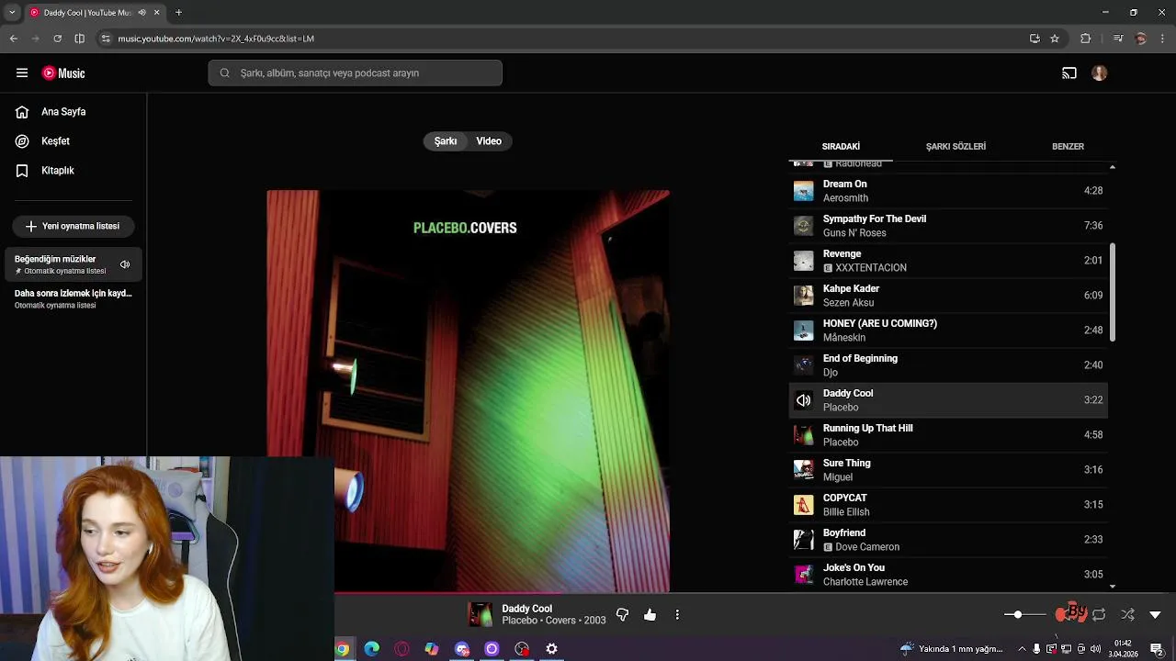Open Daha sonra izlemek için playlist

tap(73, 298)
